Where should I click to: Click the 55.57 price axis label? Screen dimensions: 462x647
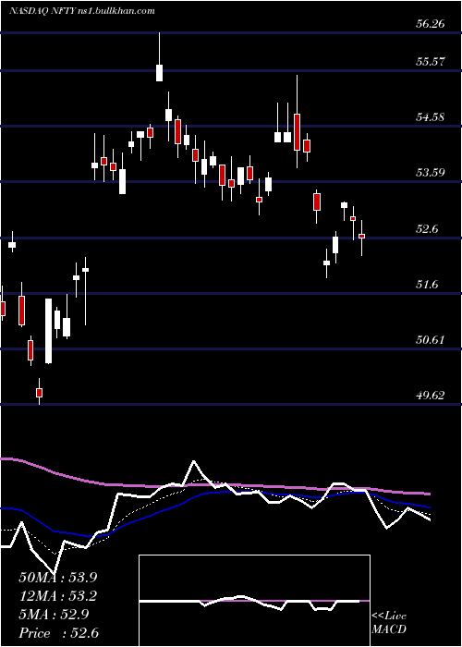point(431,62)
